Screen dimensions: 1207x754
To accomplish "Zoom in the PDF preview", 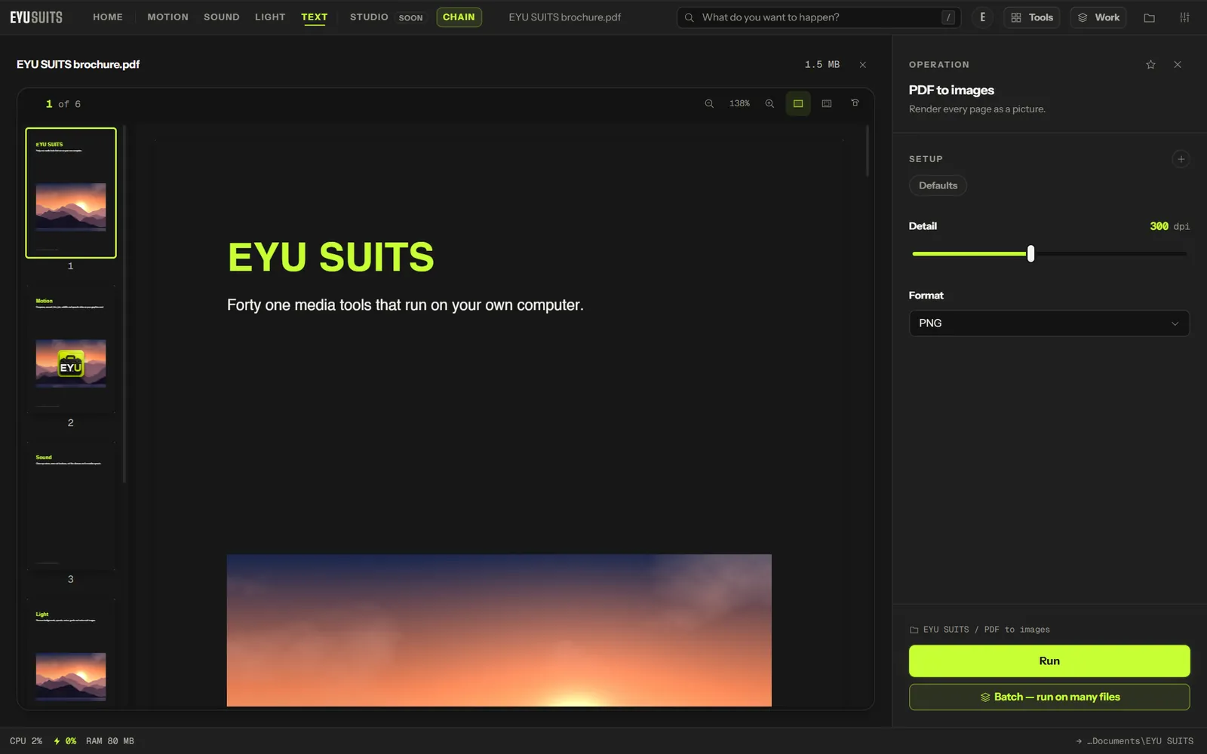I will pyautogui.click(x=769, y=103).
